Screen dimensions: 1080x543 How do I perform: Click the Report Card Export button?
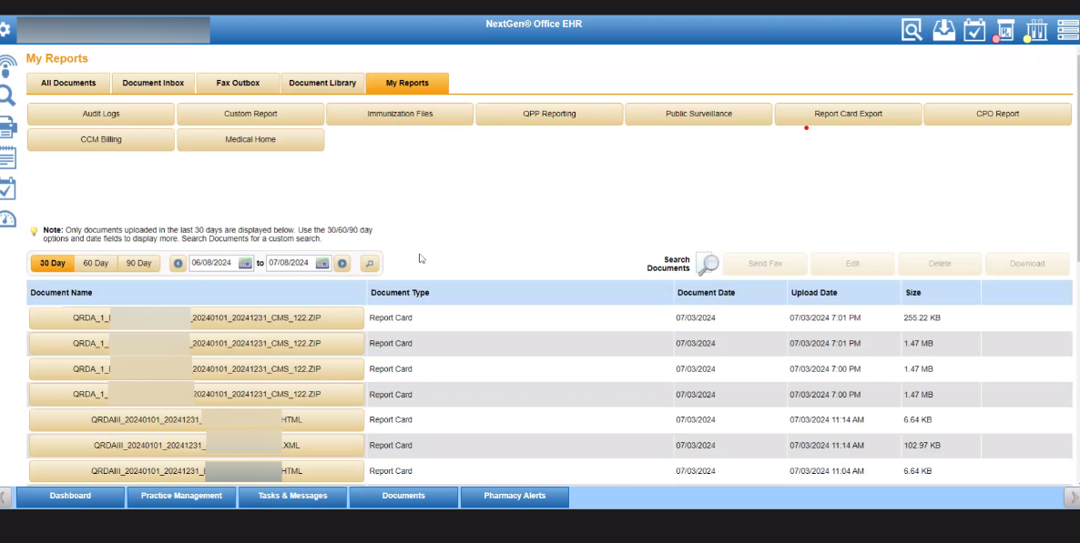pyautogui.click(x=848, y=114)
